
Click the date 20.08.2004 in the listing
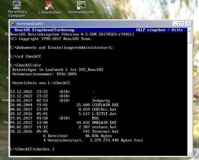point(21,105)
